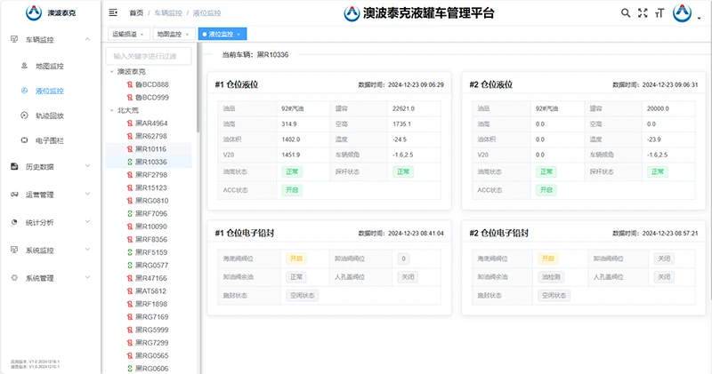Click the 轨迹回放 playback icon
The height and width of the screenshot is (374, 712).
[x=25, y=115]
